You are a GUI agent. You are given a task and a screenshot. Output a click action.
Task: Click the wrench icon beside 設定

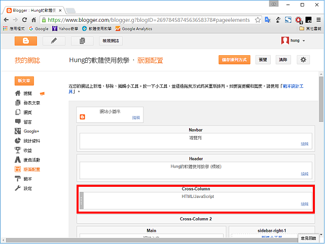18,188
